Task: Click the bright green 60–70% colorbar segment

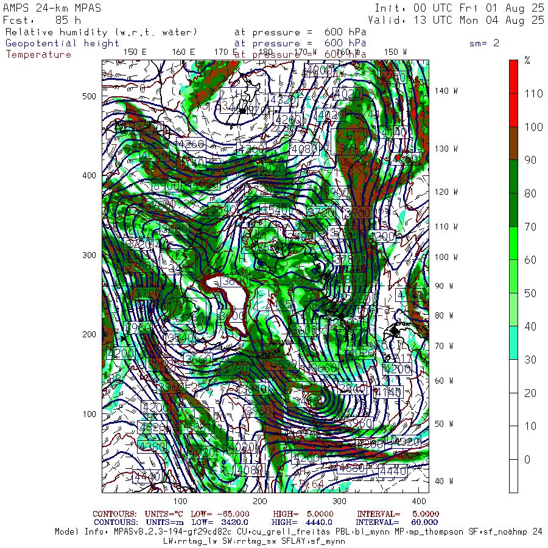Action: tap(513, 243)
